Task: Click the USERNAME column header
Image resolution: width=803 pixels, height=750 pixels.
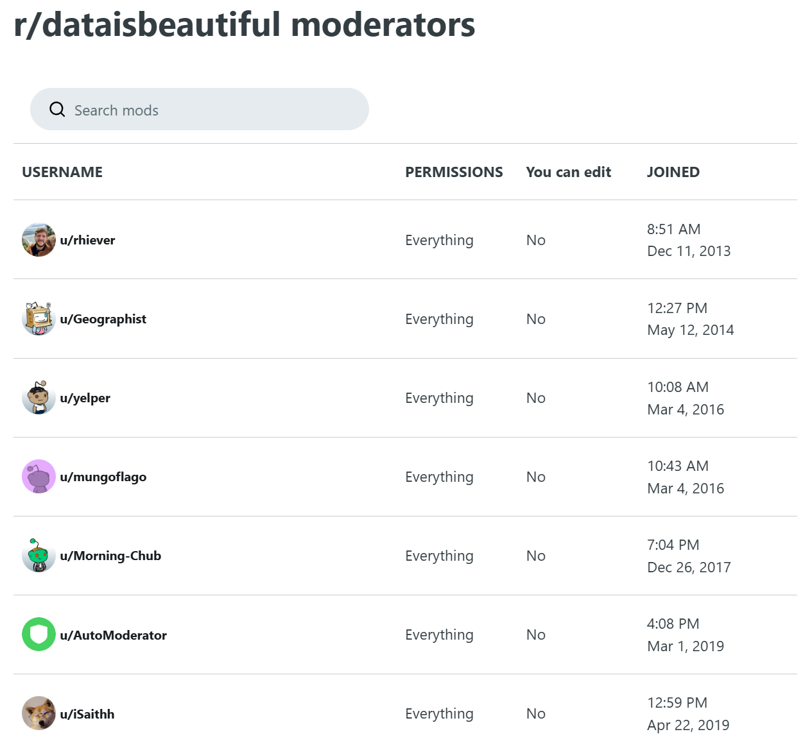Action: tap(62, 171)
